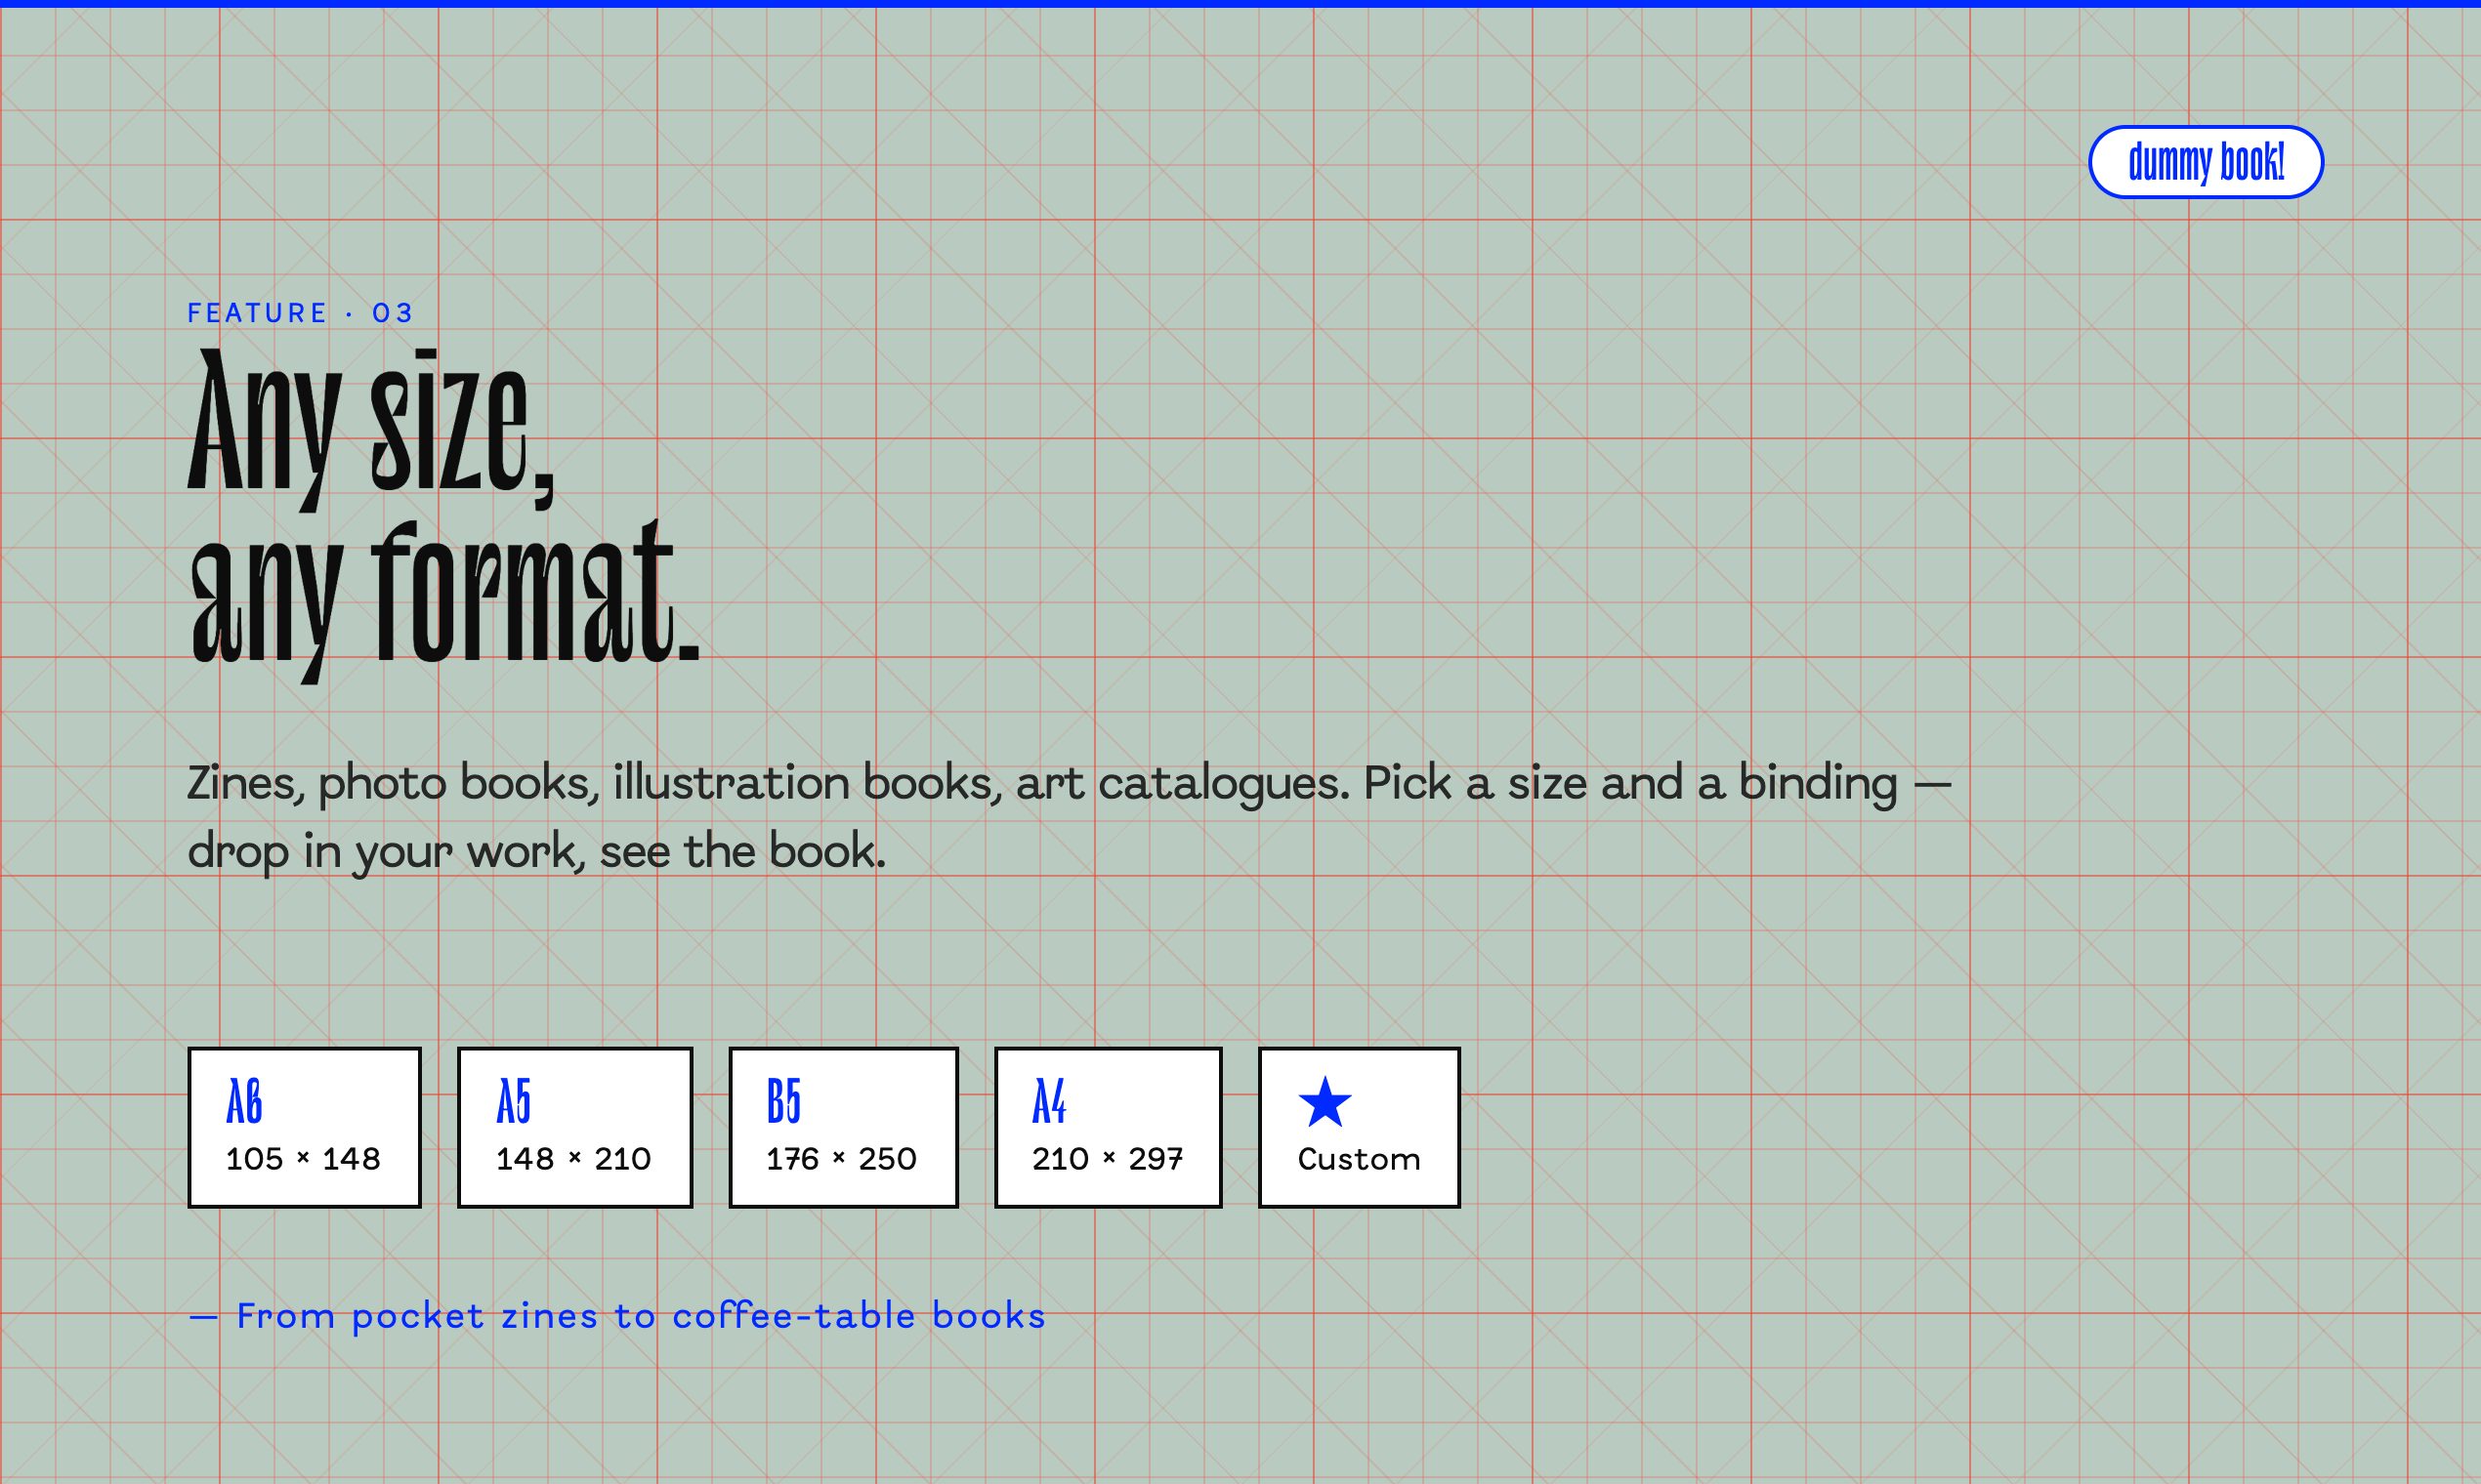Screen dimensions: 2481x1484
Task: Choose the A5 148 × 210 size card
Action: coord(574,1127)
